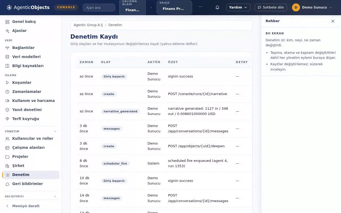Click the Kullanıcılar ve roller people icon
This screenshot has width=341, height=213.
click(x=7, y=139)
